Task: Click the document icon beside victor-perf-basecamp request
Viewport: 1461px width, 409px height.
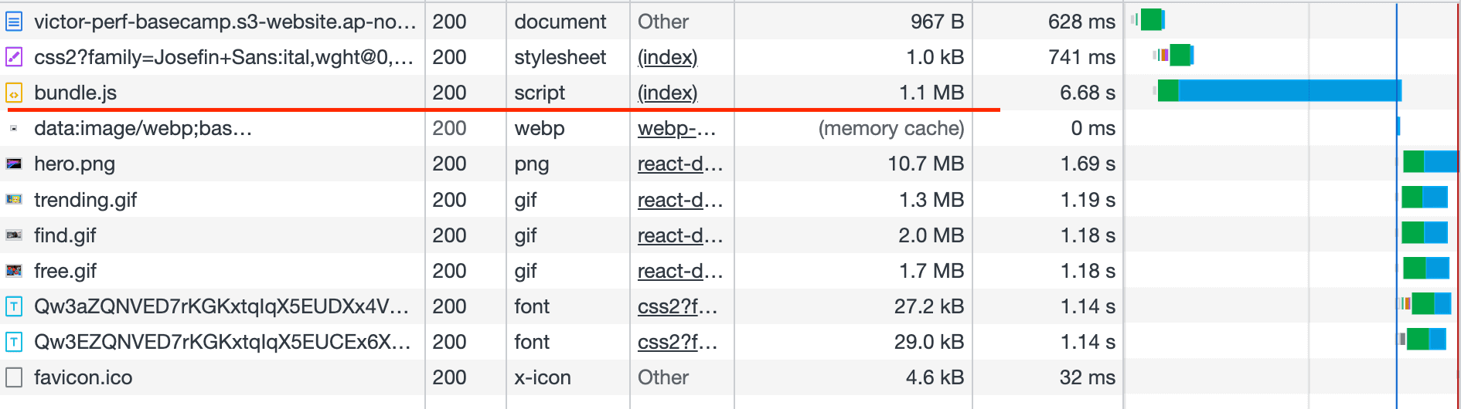Action: pos(14,22)
